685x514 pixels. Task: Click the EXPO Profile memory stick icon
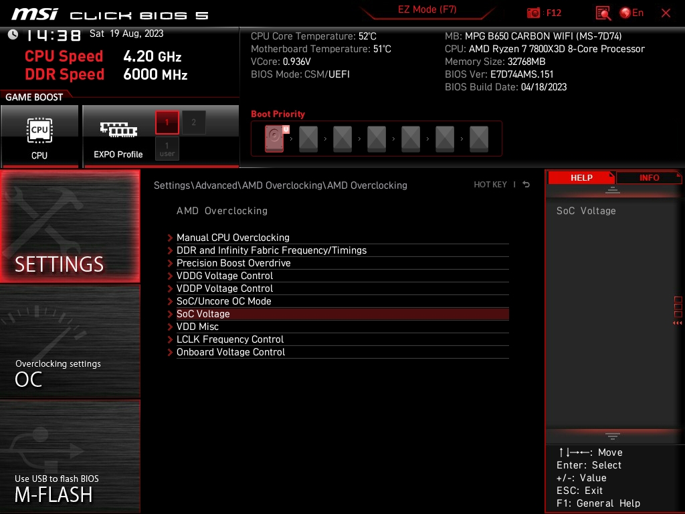coord(118,129)
